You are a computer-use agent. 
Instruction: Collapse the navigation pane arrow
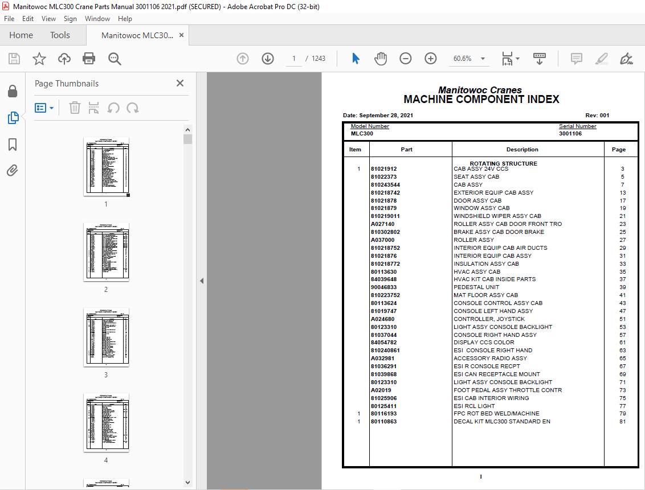point(202,281)
